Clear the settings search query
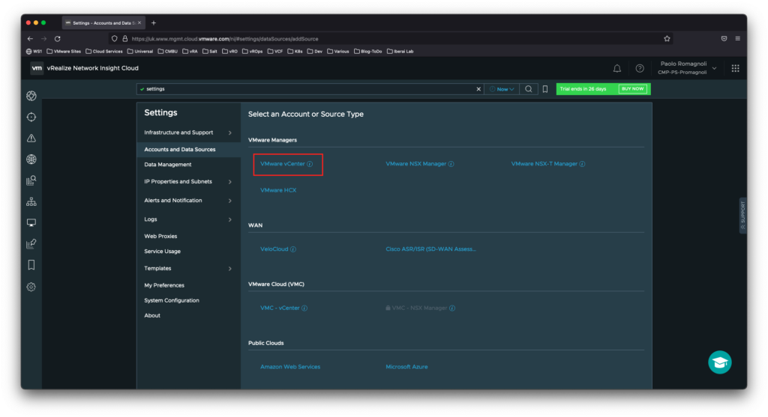Screen dimensions: 768x417 [x=478, y=89]
